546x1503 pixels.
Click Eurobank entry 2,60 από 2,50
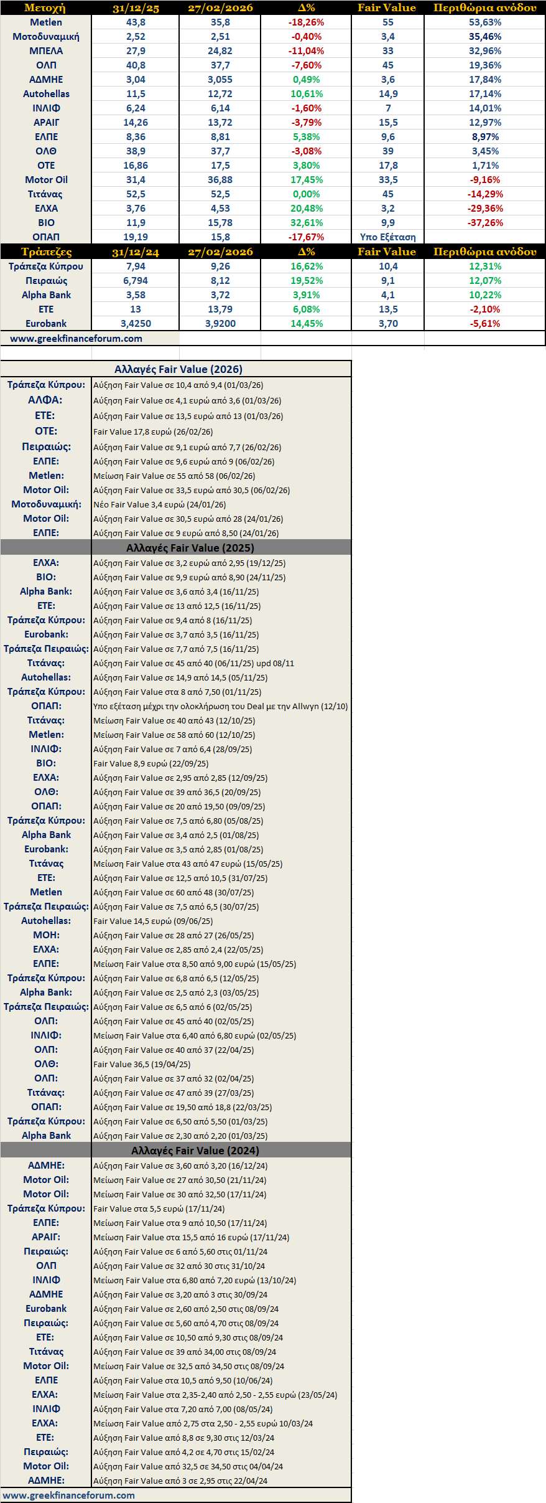(x=186, y=1309)
